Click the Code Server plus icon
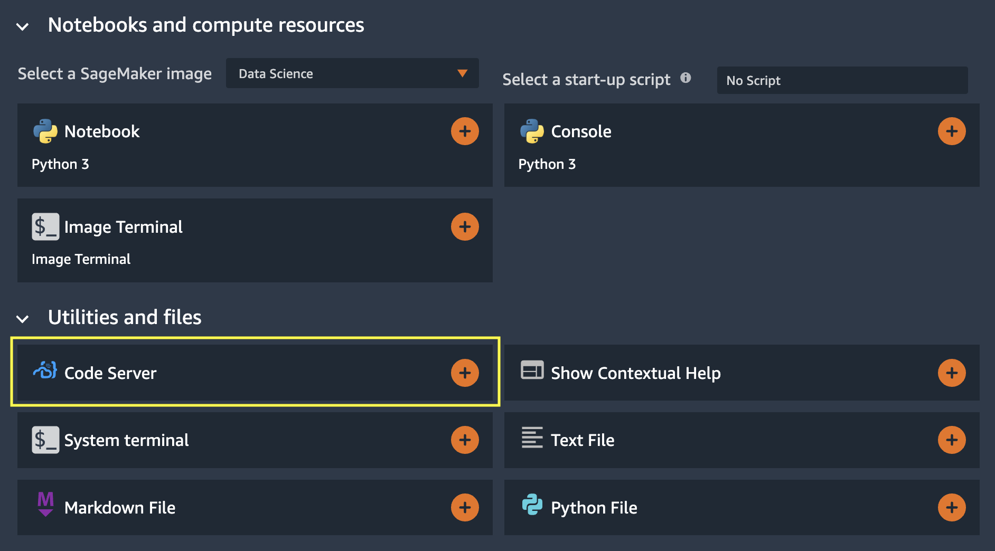This screenshot has height=551, width=995. click(x=465, y=373)
